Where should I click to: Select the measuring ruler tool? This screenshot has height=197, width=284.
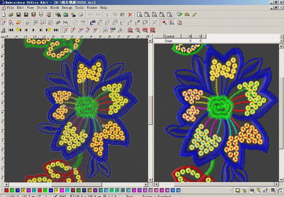[x=194, y=15]
